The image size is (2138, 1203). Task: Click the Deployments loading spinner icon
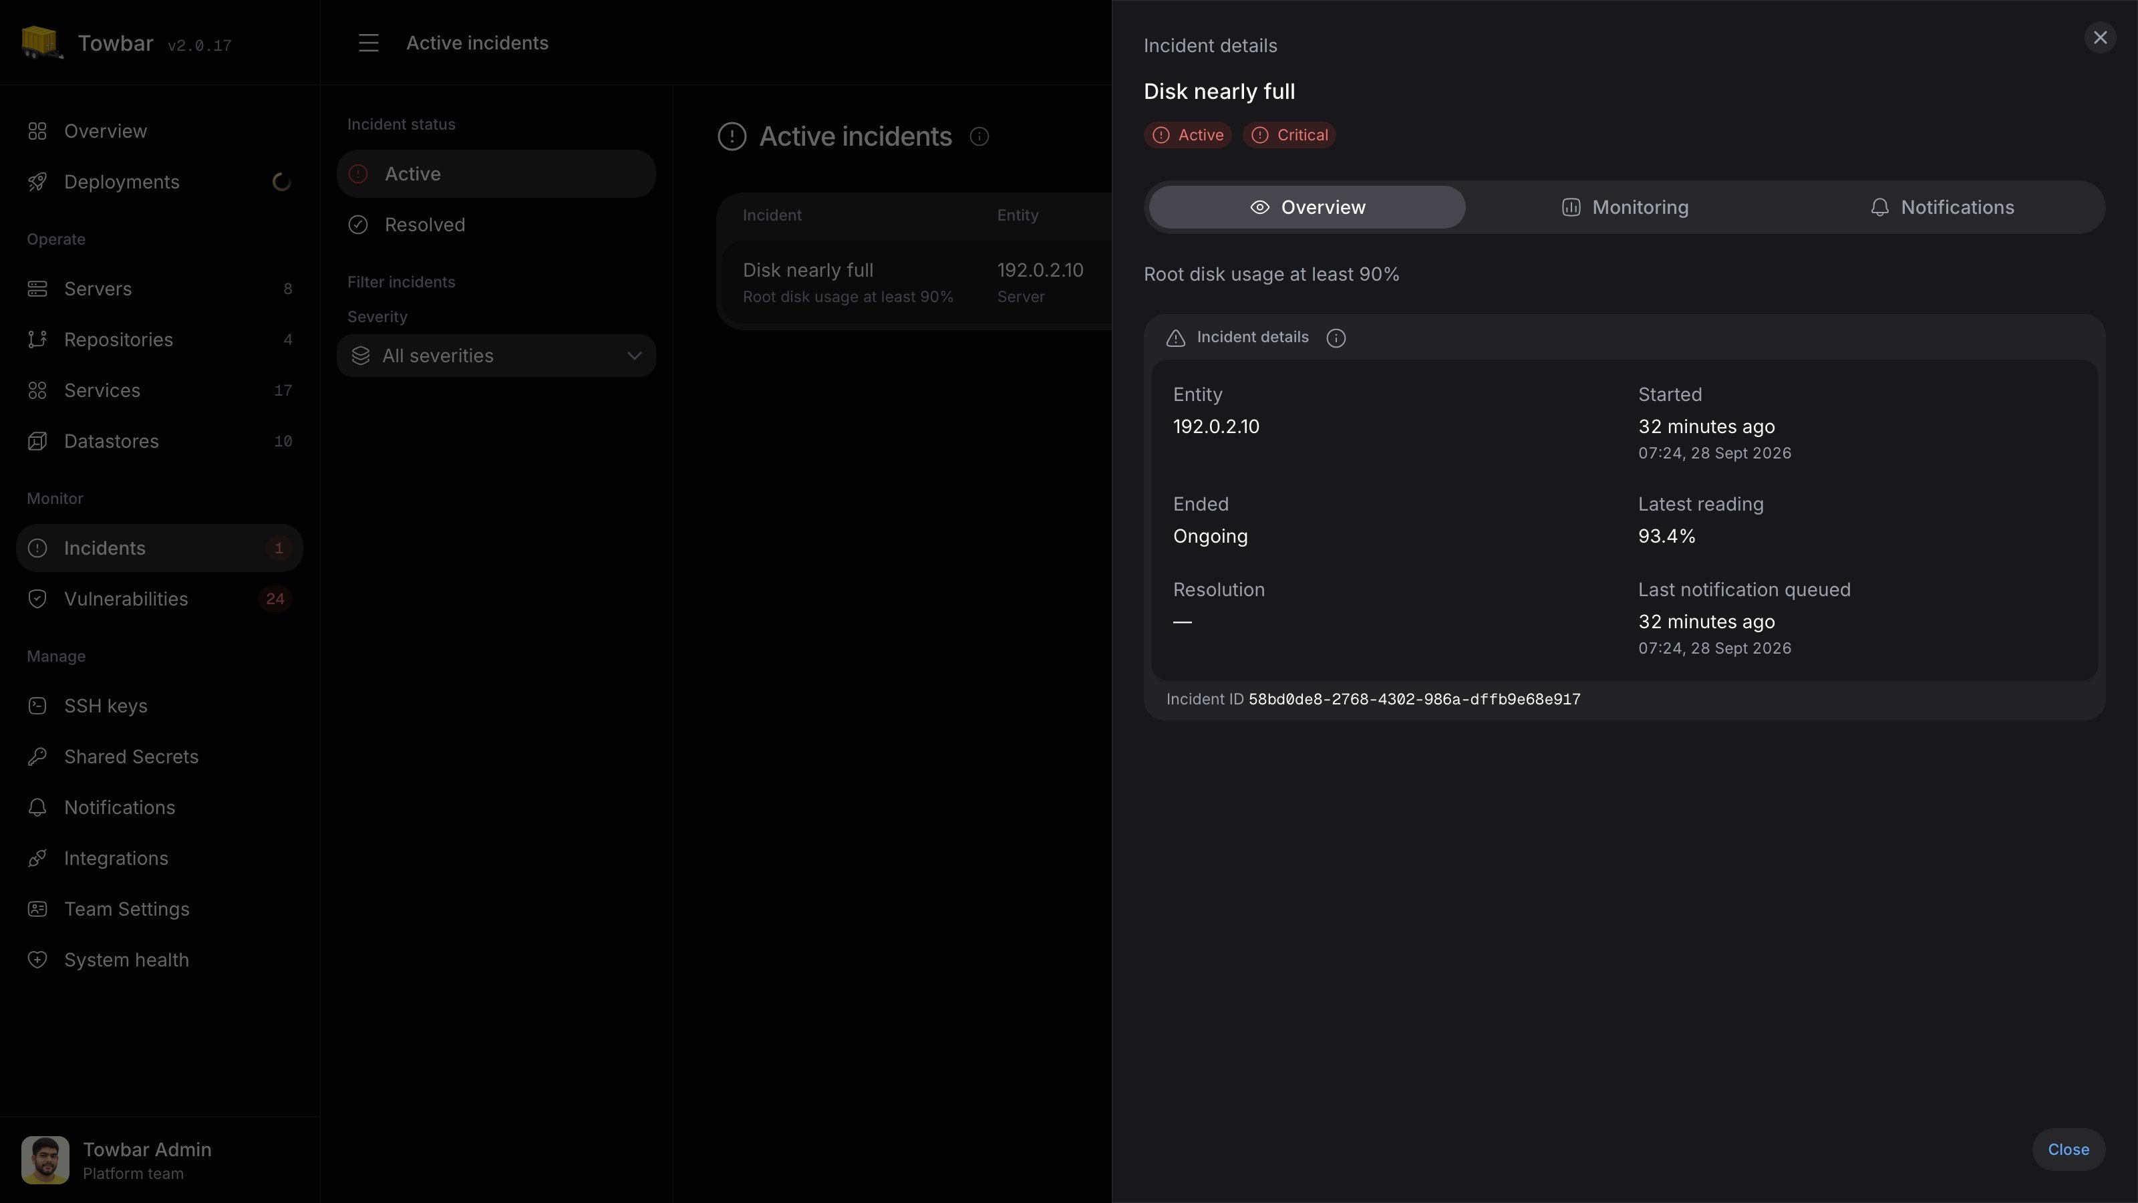point(281,182)
